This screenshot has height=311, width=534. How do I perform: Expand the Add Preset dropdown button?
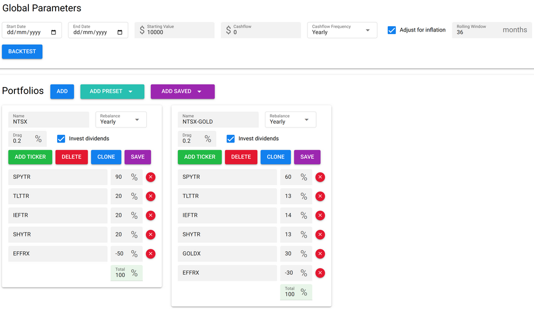112,91
